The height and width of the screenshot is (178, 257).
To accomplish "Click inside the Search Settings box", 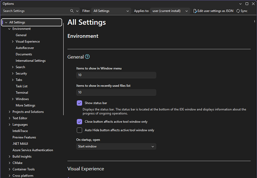I will pyautogui.click(x=35, y=11).
